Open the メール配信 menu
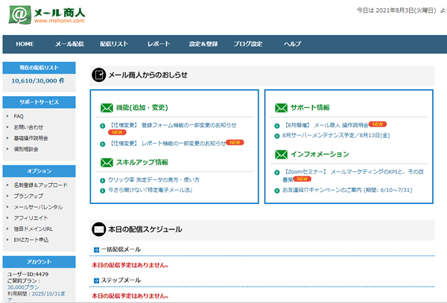This screenshot has width=447, height=303. pos(69,44)
